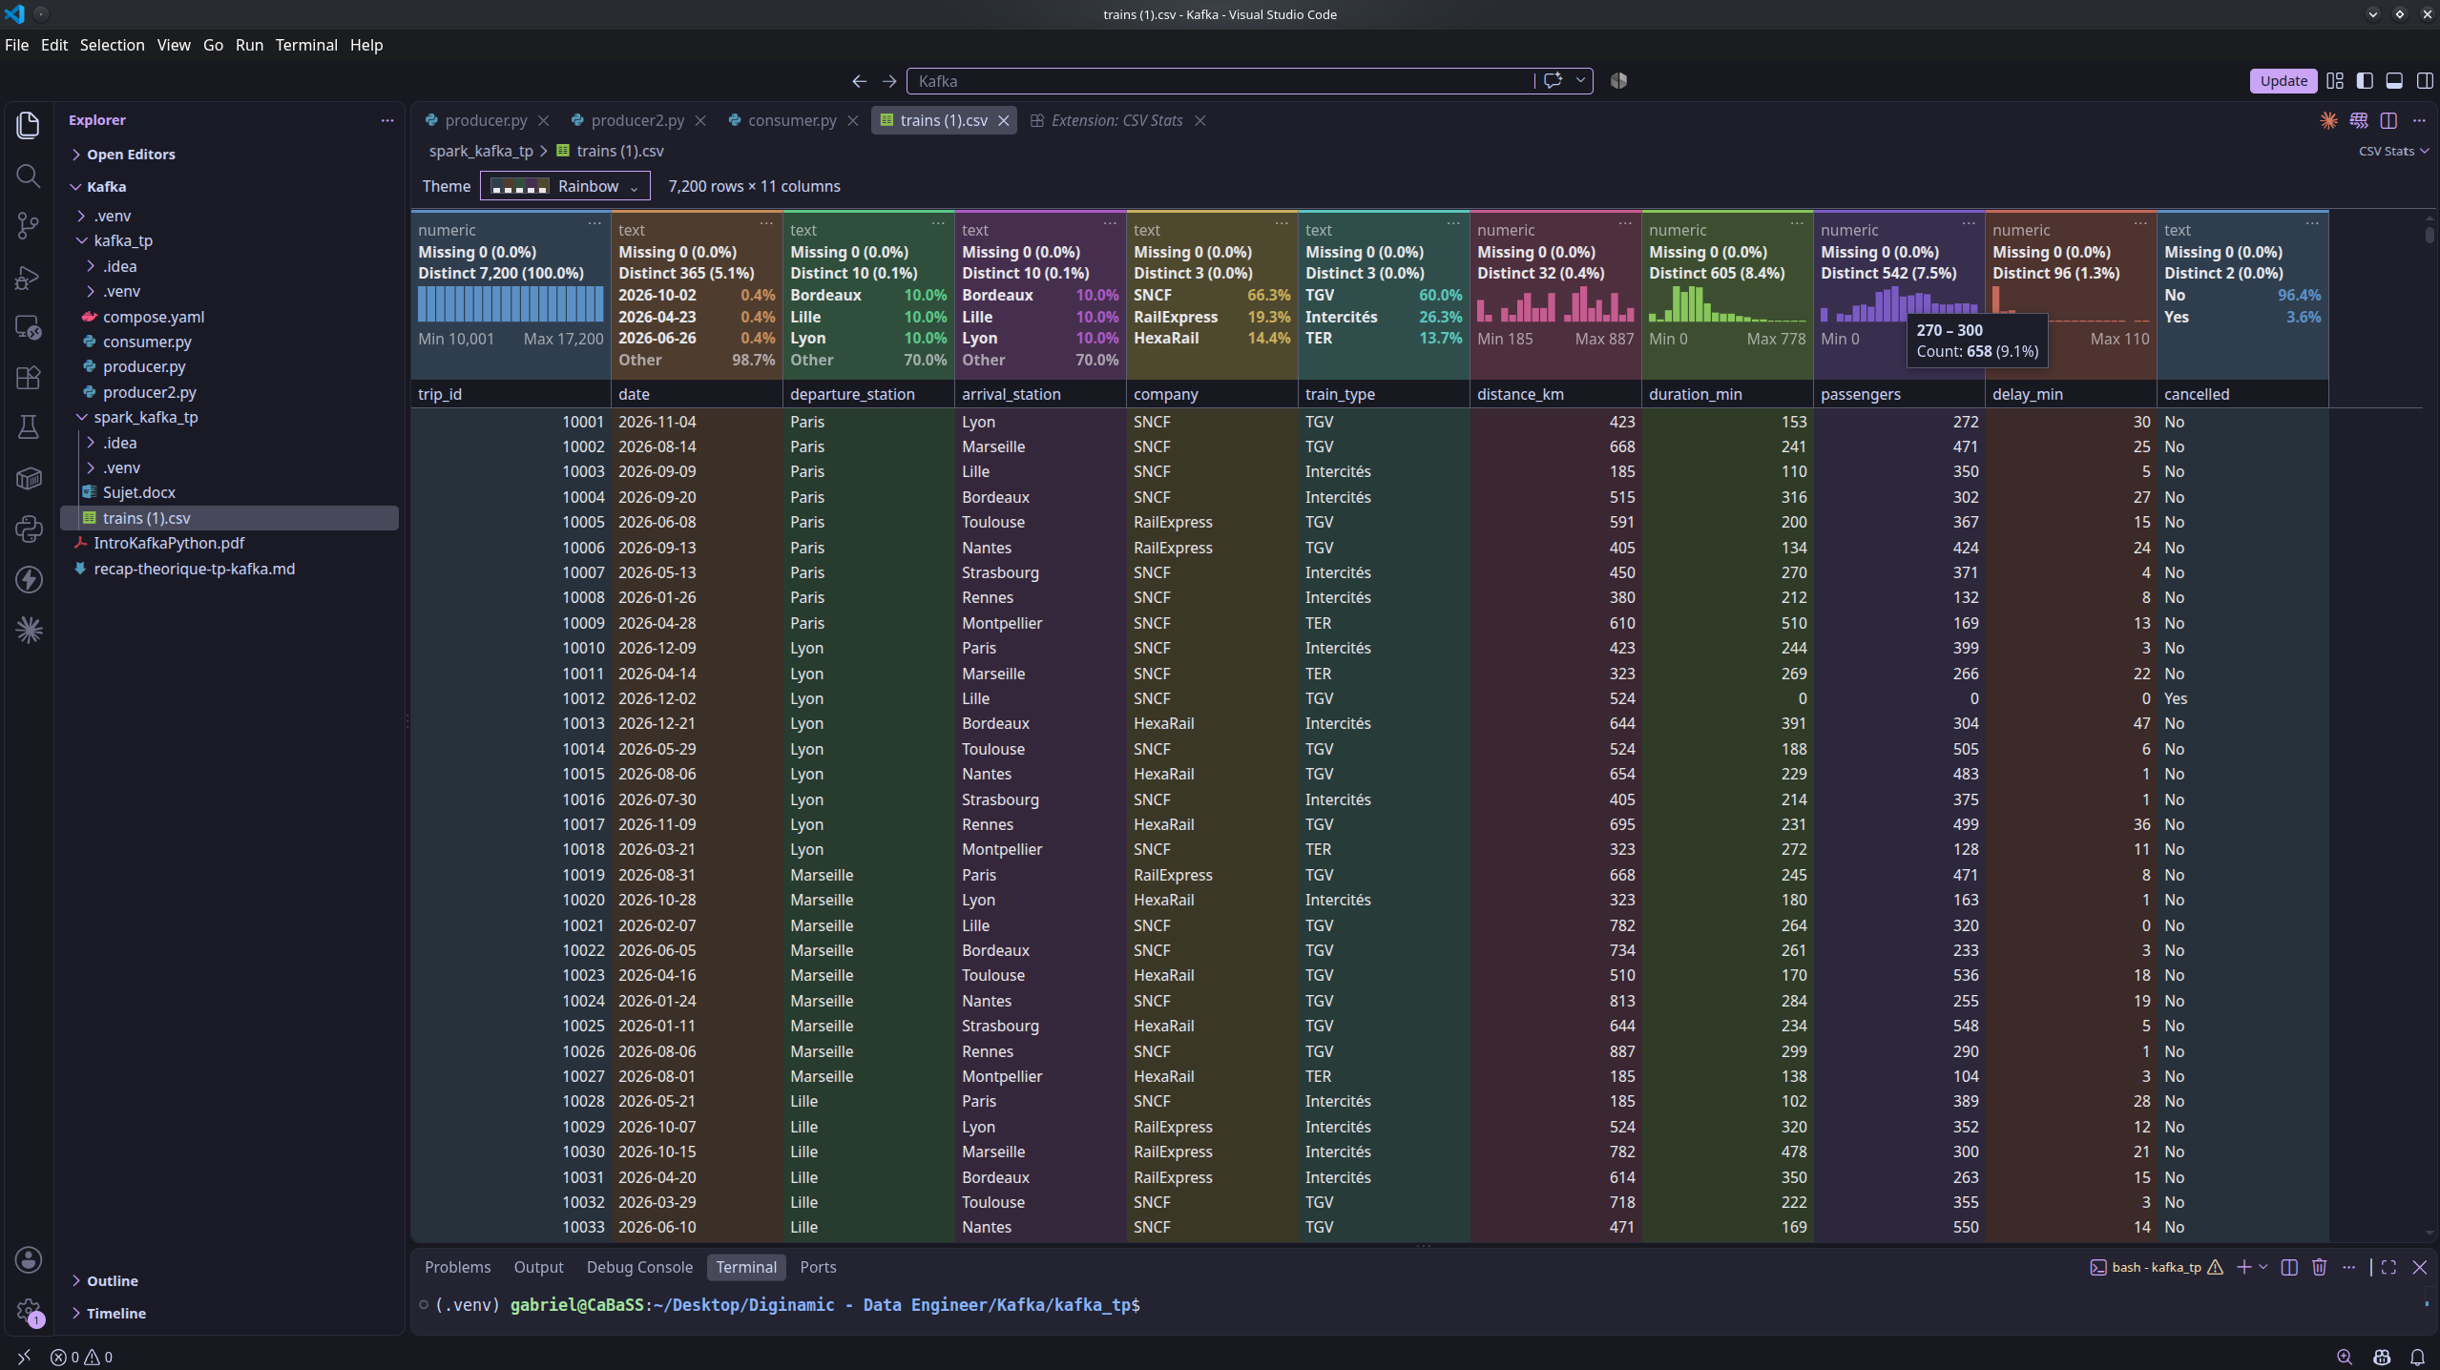
Task: Open editor More Actions ellipsis
Action: tap(2419, 120)
